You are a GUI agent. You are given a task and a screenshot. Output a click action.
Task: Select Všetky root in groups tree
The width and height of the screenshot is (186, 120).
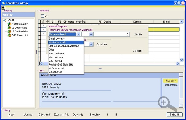(x=12, y=20)
